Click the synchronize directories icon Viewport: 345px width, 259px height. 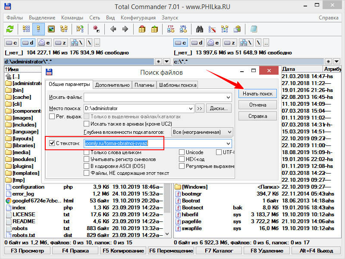pyautogui.click(x=225, y=29)
